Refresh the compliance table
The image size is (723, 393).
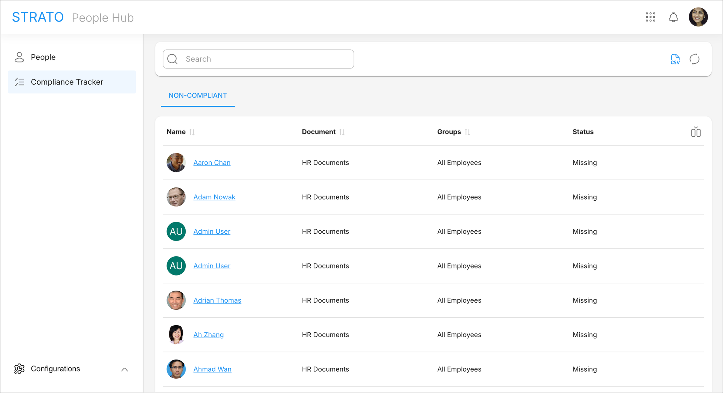tap(694, 59)
